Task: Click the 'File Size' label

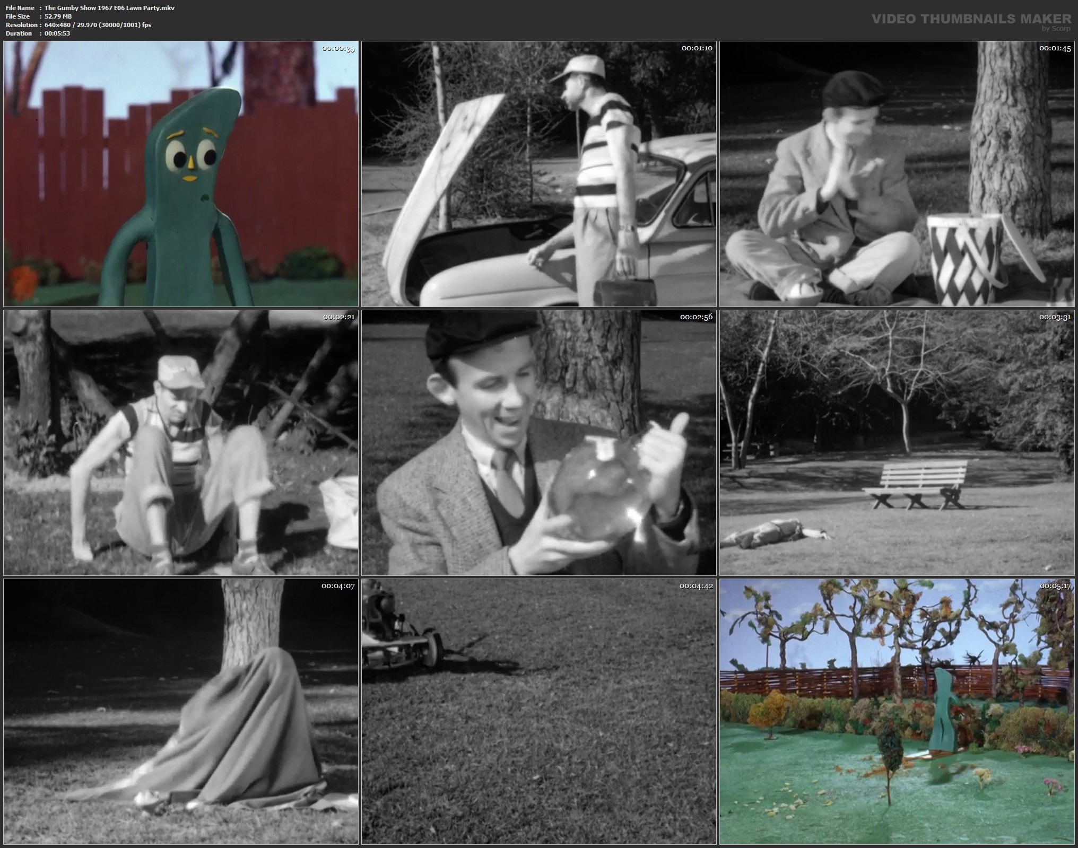Action: point(18,16)
